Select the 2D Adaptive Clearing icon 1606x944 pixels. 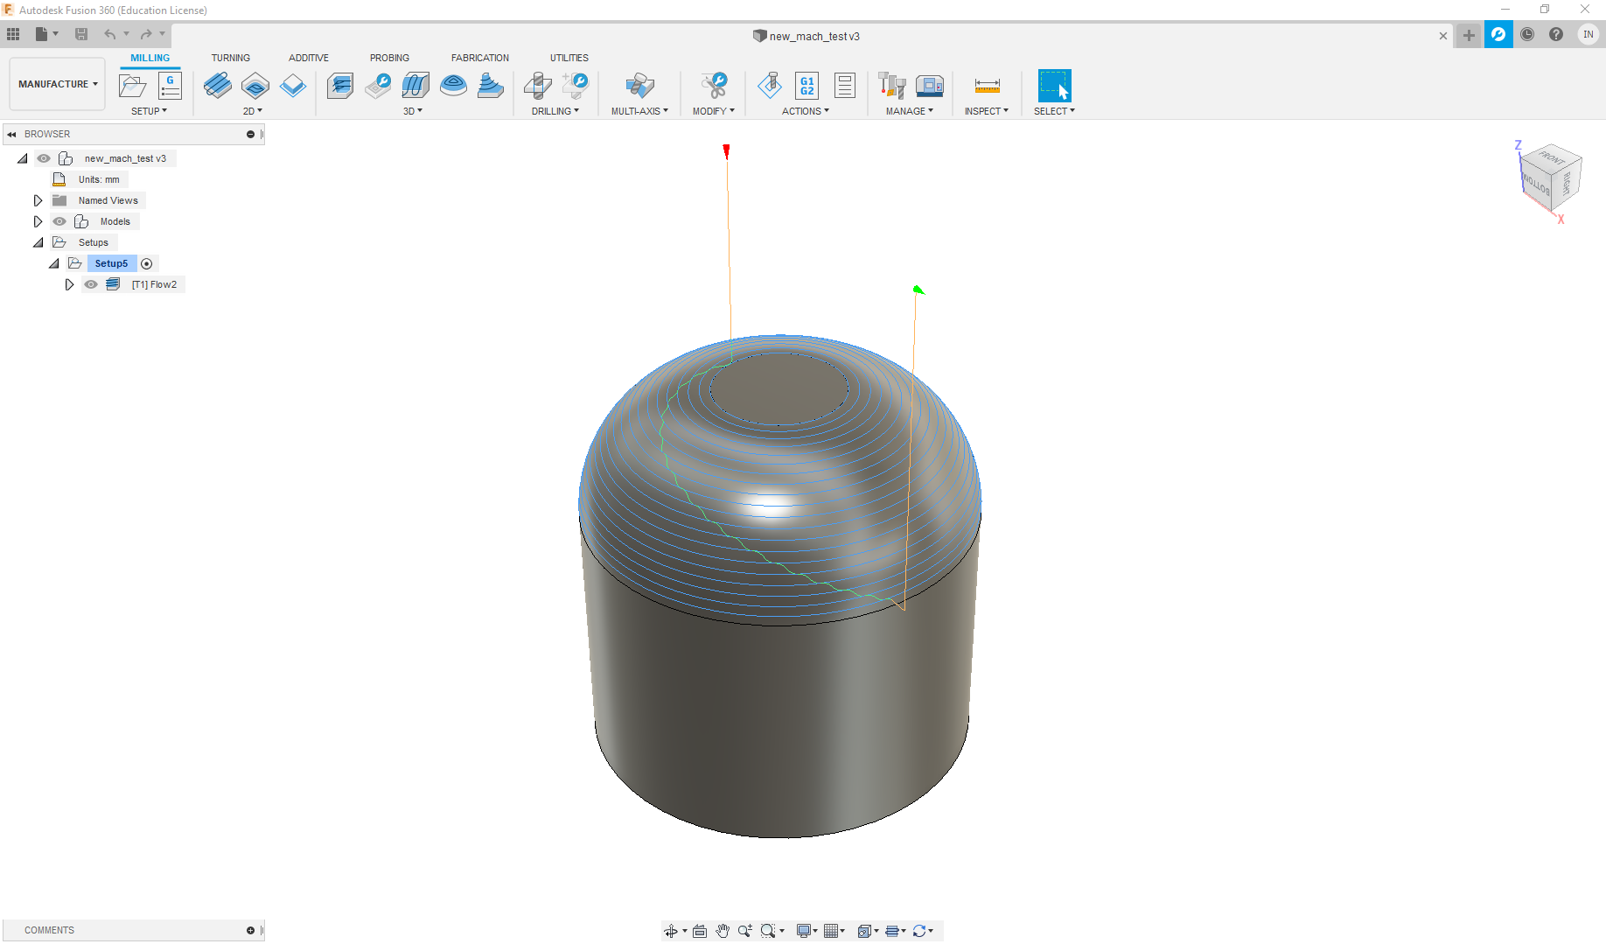point(218,86)
